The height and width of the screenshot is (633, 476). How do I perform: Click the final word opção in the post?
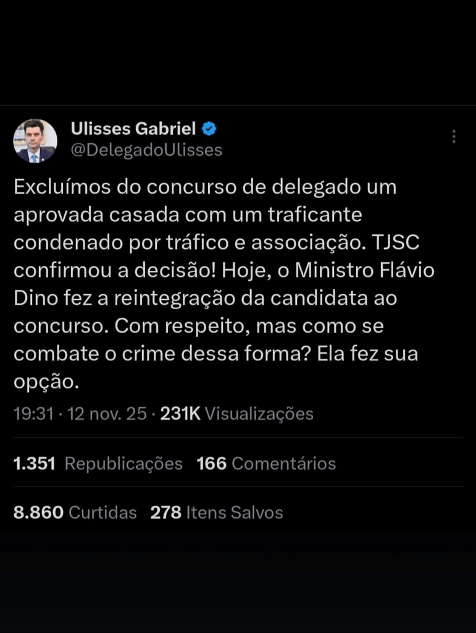click(44, 383)
